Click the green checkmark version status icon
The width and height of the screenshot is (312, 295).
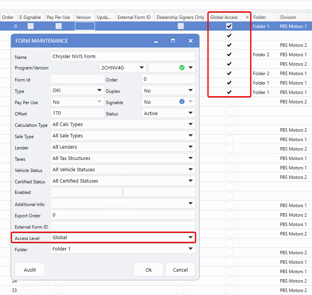182,68
